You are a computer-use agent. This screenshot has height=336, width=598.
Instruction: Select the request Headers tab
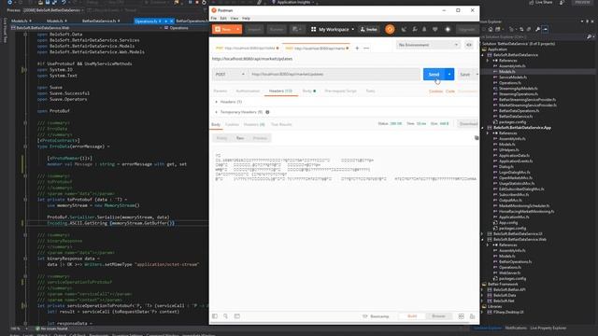pyautogui.click(x=280, y=91)
